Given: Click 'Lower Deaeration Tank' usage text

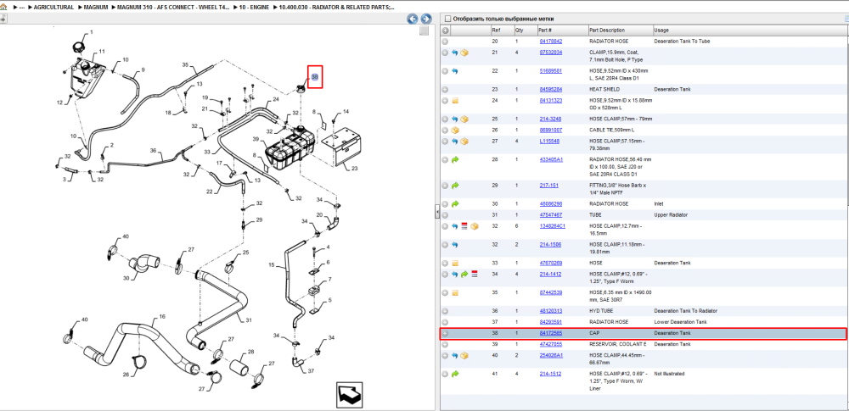Looking at the screenshot, I should [681, 322].
